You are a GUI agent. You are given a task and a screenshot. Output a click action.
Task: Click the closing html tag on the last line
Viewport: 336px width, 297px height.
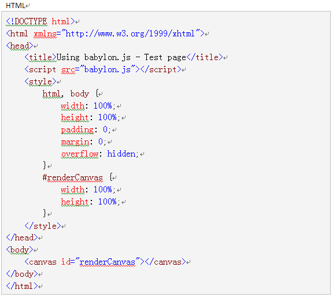click(22, 286)
